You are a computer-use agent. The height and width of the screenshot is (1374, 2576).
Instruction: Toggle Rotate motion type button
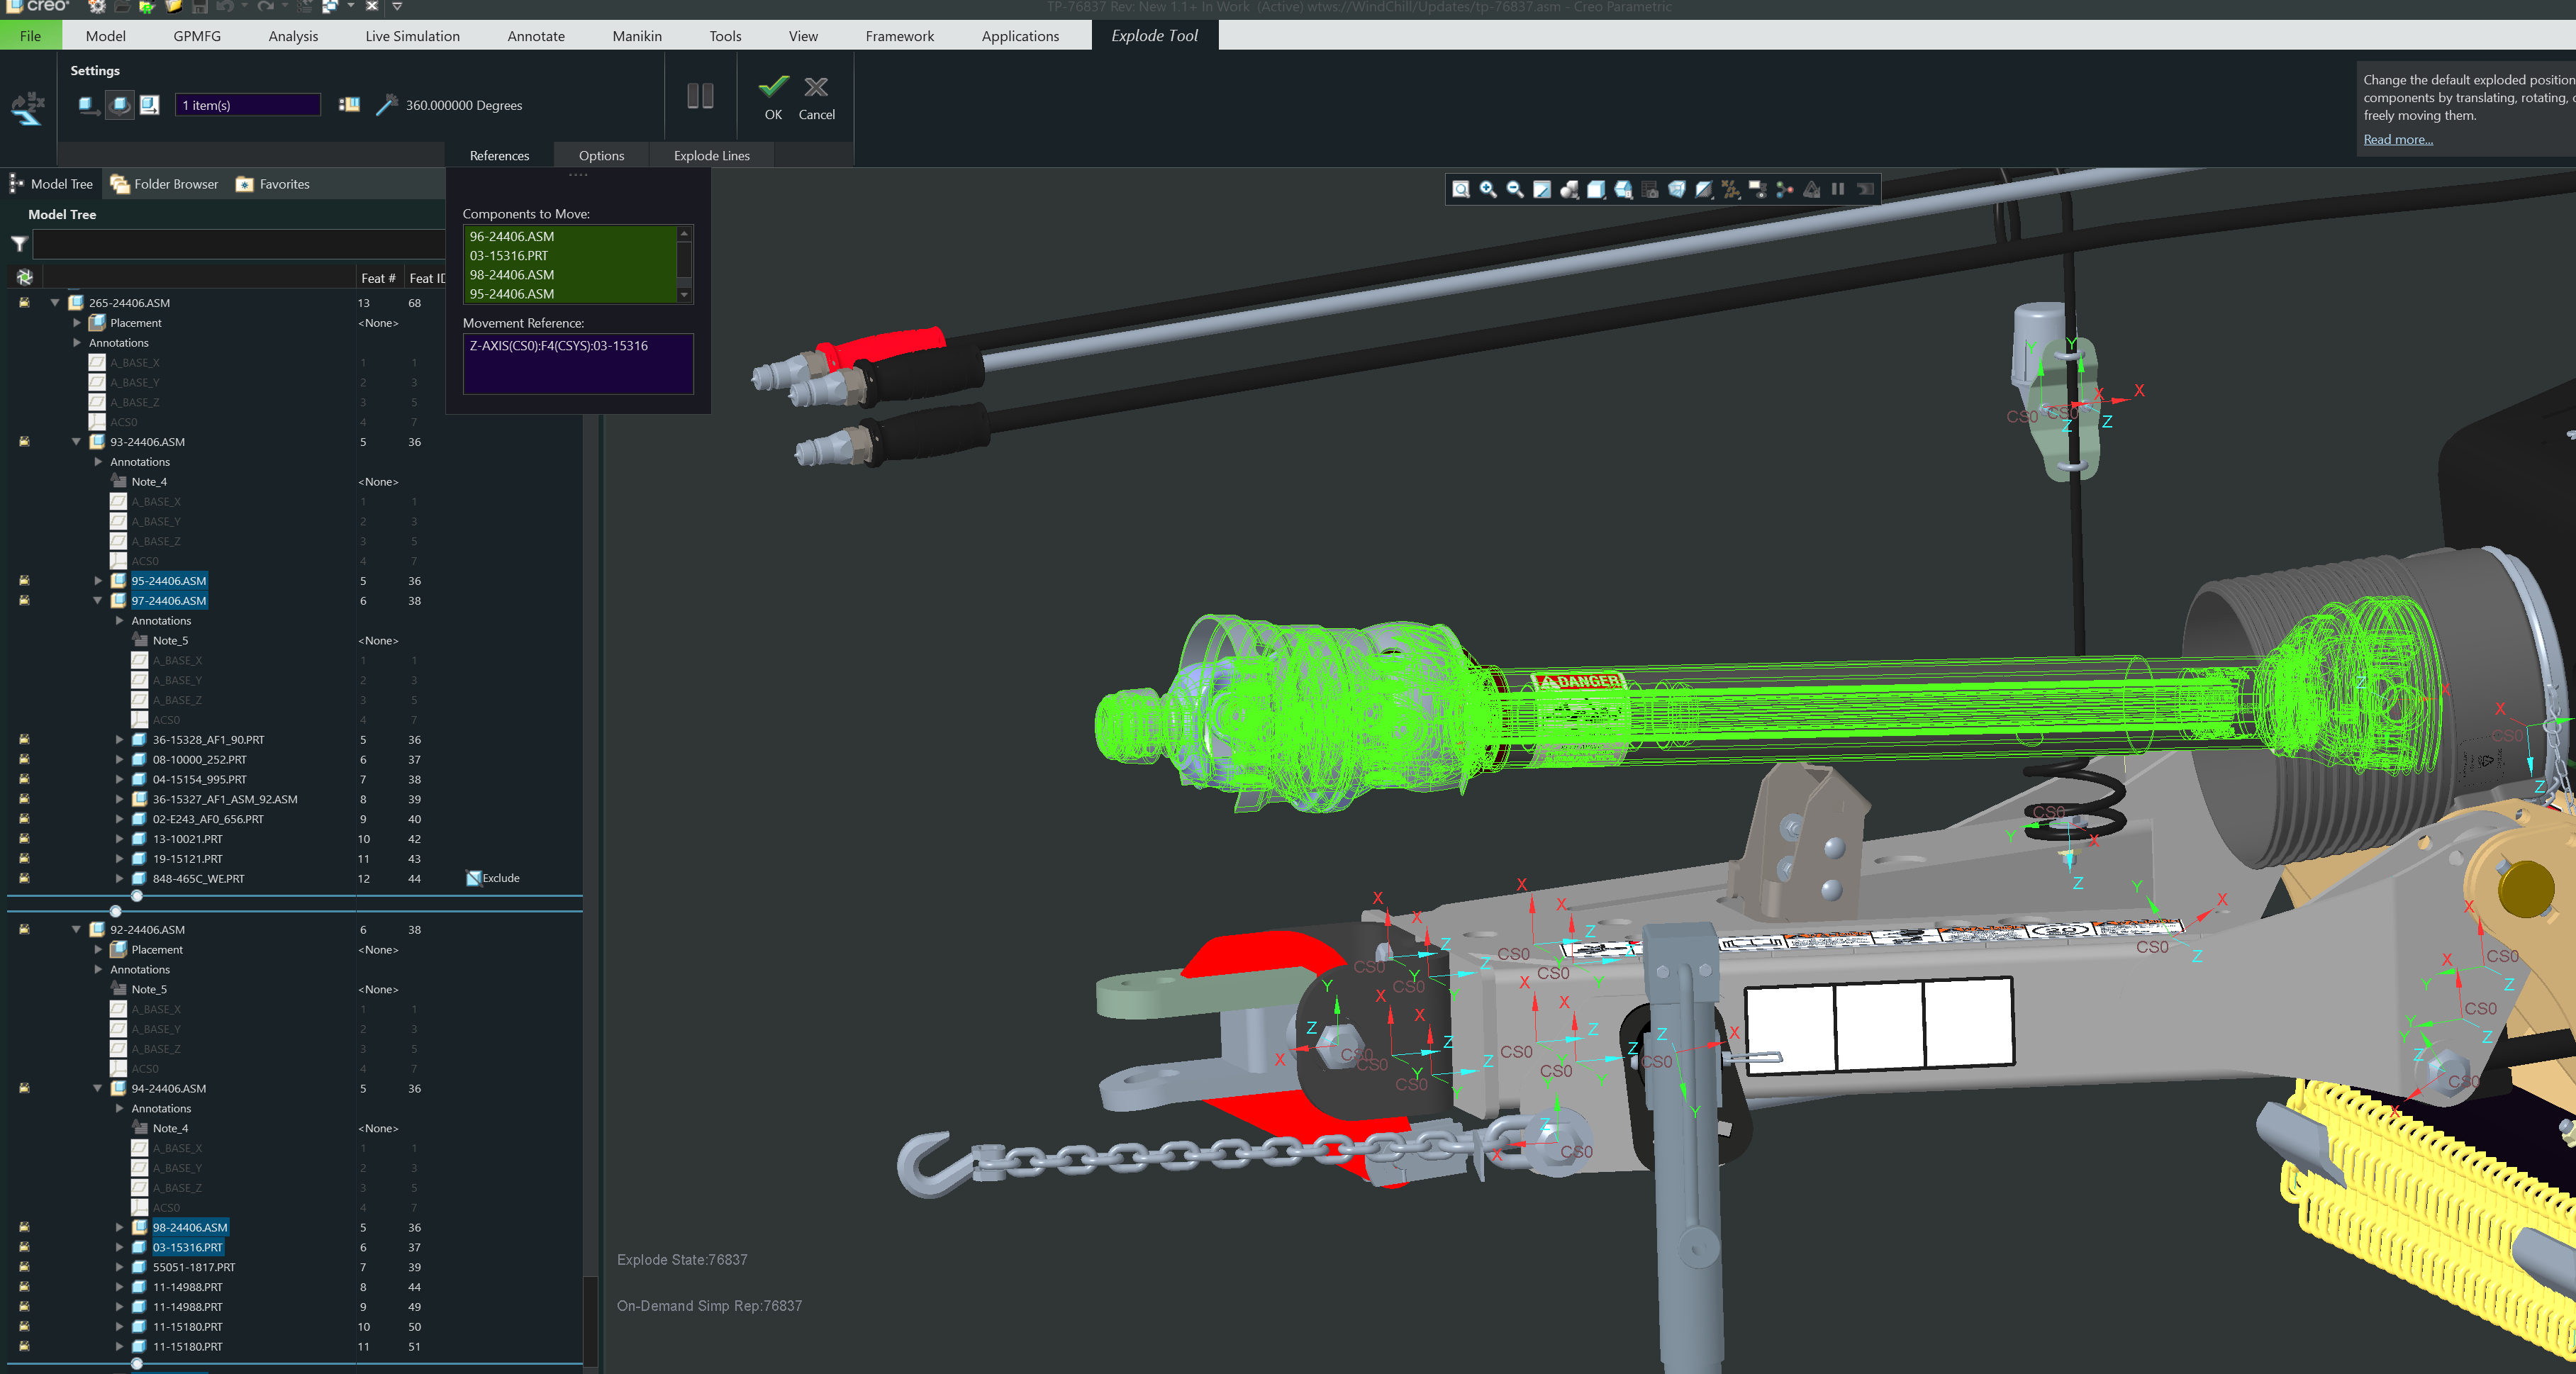click(x=119, y=105)
